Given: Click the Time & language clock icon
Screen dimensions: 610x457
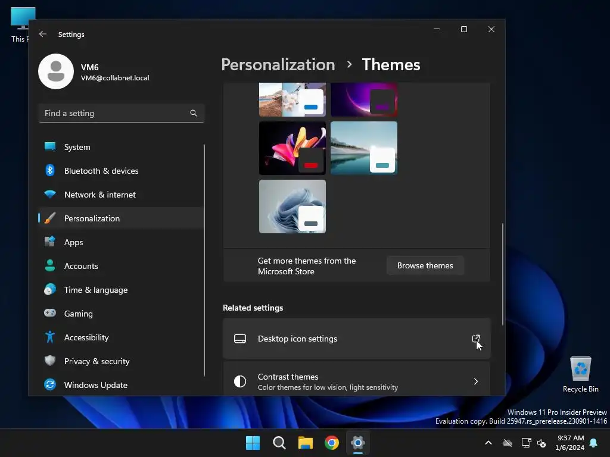Looking at the screenshot, I should click(50, 290).
